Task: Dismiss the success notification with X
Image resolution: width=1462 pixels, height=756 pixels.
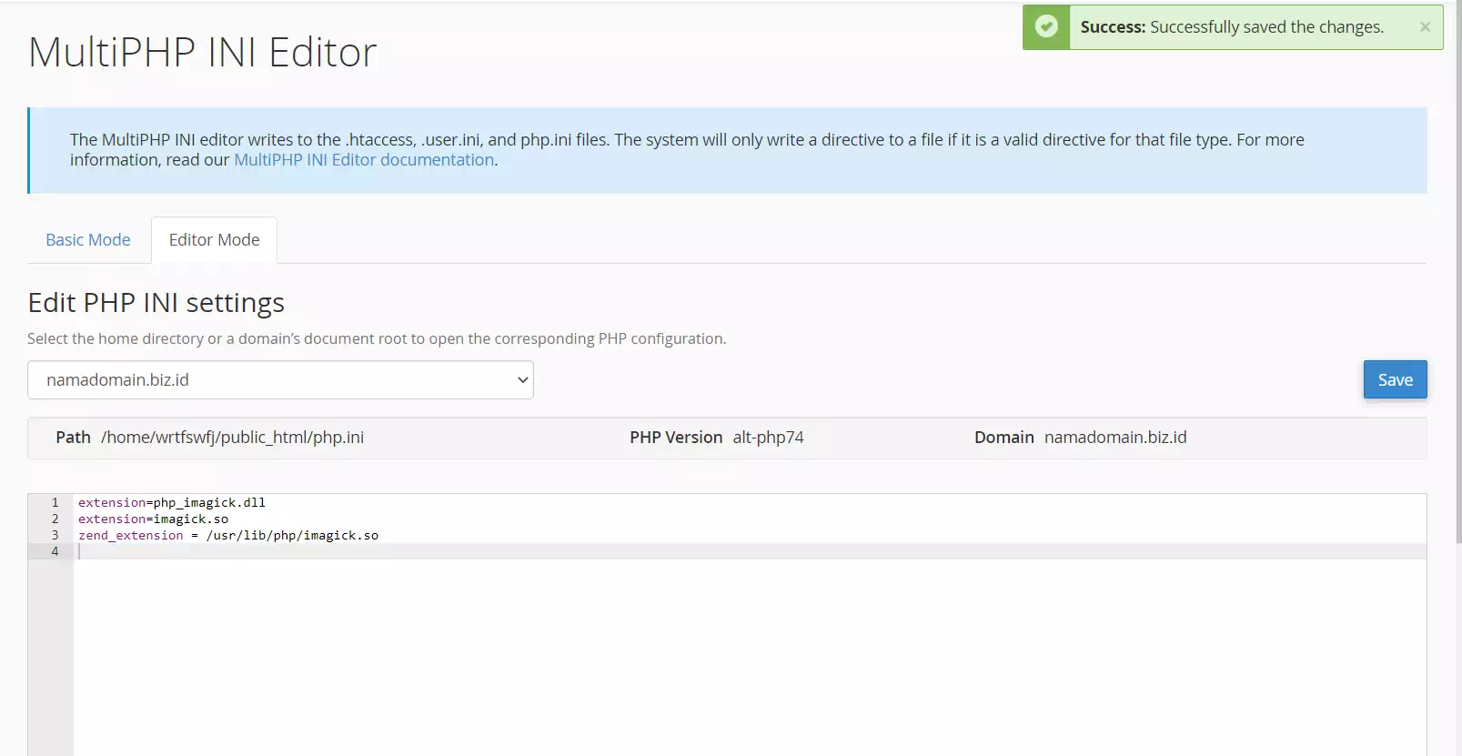Action: (1425, 27)
